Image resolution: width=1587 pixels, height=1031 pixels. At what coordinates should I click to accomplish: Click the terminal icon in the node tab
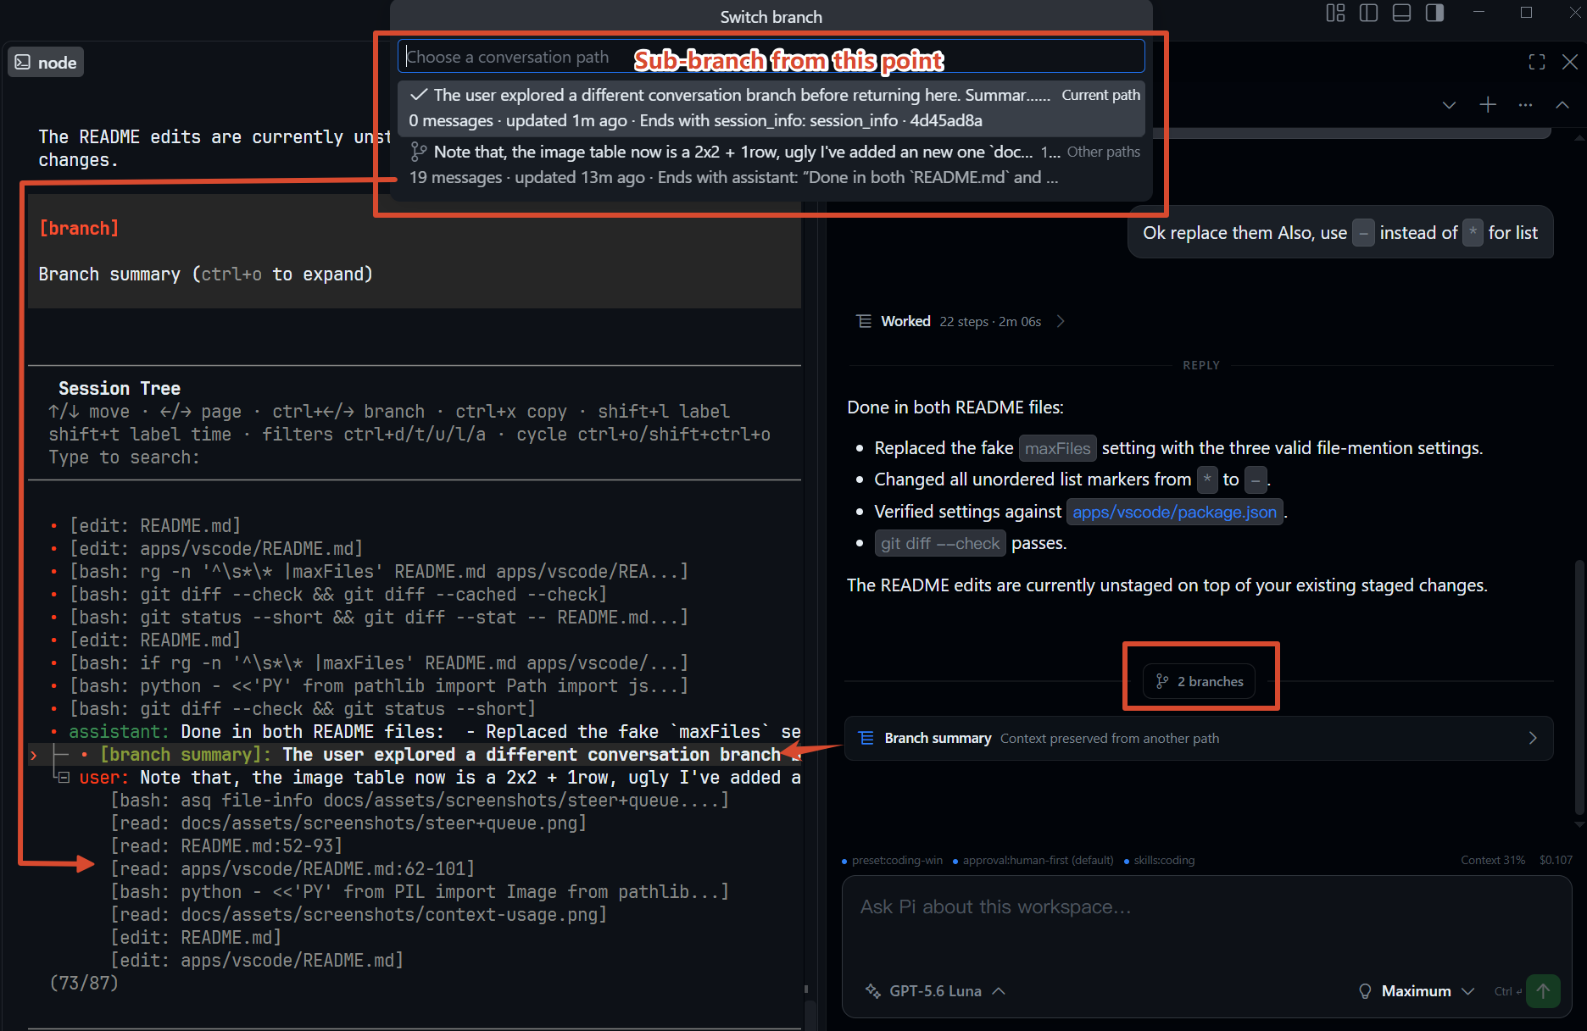[x=23, y=63]
